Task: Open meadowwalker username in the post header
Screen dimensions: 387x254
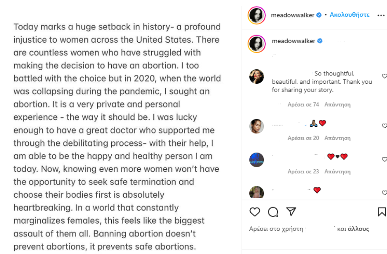Action: click(292, 15)
